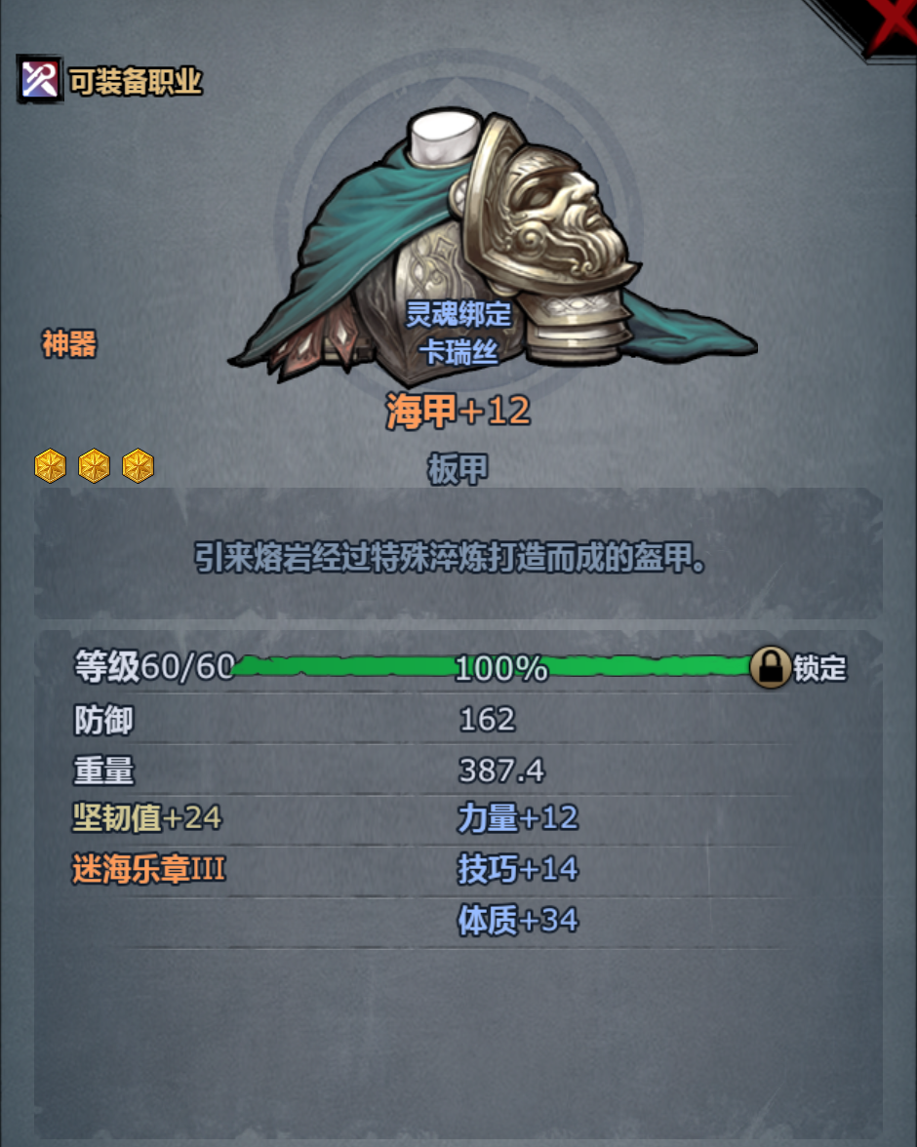Screen dimensions: 917x1147
Task: Click the equippable class icon
Action: coord(40,79)
